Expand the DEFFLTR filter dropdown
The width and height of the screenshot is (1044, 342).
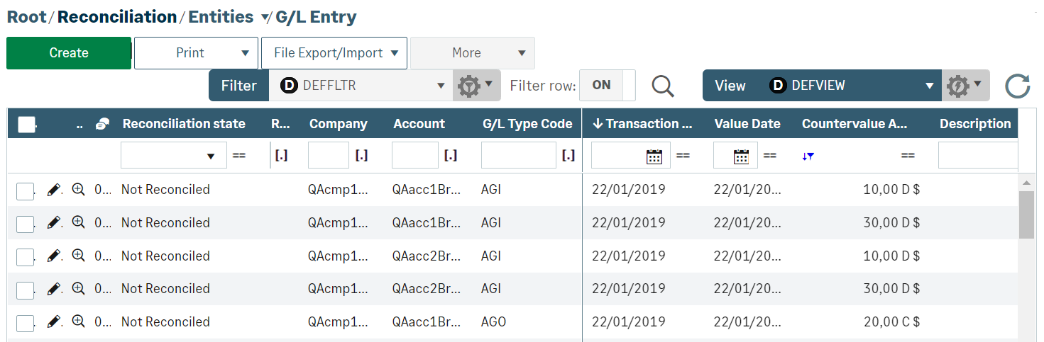441,86
